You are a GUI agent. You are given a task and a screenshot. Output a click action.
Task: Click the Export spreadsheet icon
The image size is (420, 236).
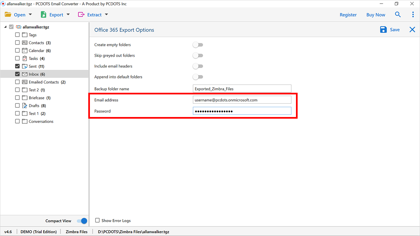44,15
